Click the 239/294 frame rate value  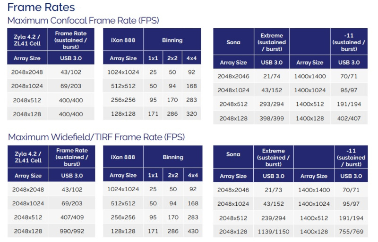click(272, 218)
